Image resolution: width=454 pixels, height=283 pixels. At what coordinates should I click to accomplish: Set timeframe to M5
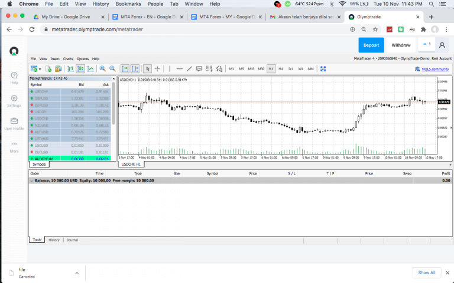point(241,69)
